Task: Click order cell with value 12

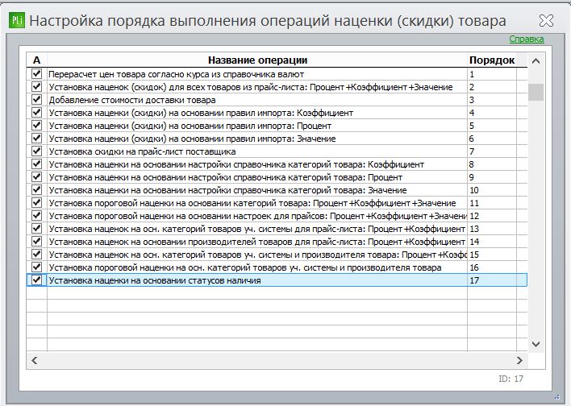Action: [x=492, y=216]
